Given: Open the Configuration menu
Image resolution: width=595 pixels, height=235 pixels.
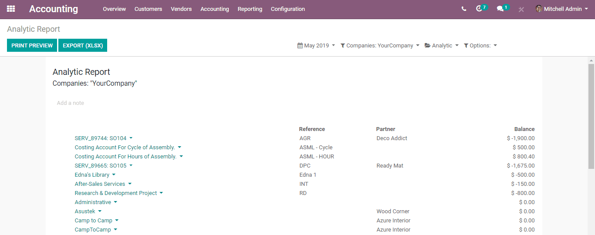Looking at the screenshot, I should click(288, 9).
